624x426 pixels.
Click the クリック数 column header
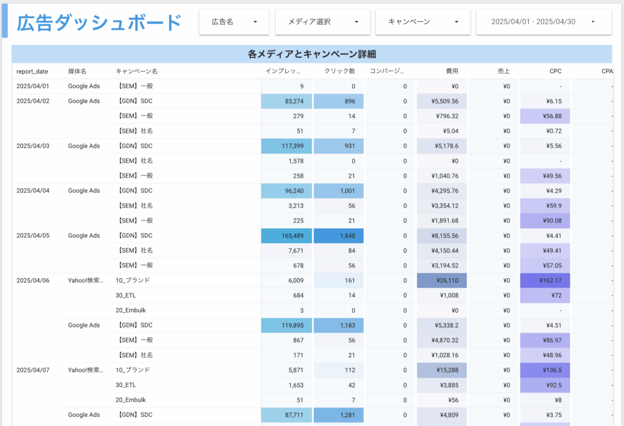tap(339, 71)
